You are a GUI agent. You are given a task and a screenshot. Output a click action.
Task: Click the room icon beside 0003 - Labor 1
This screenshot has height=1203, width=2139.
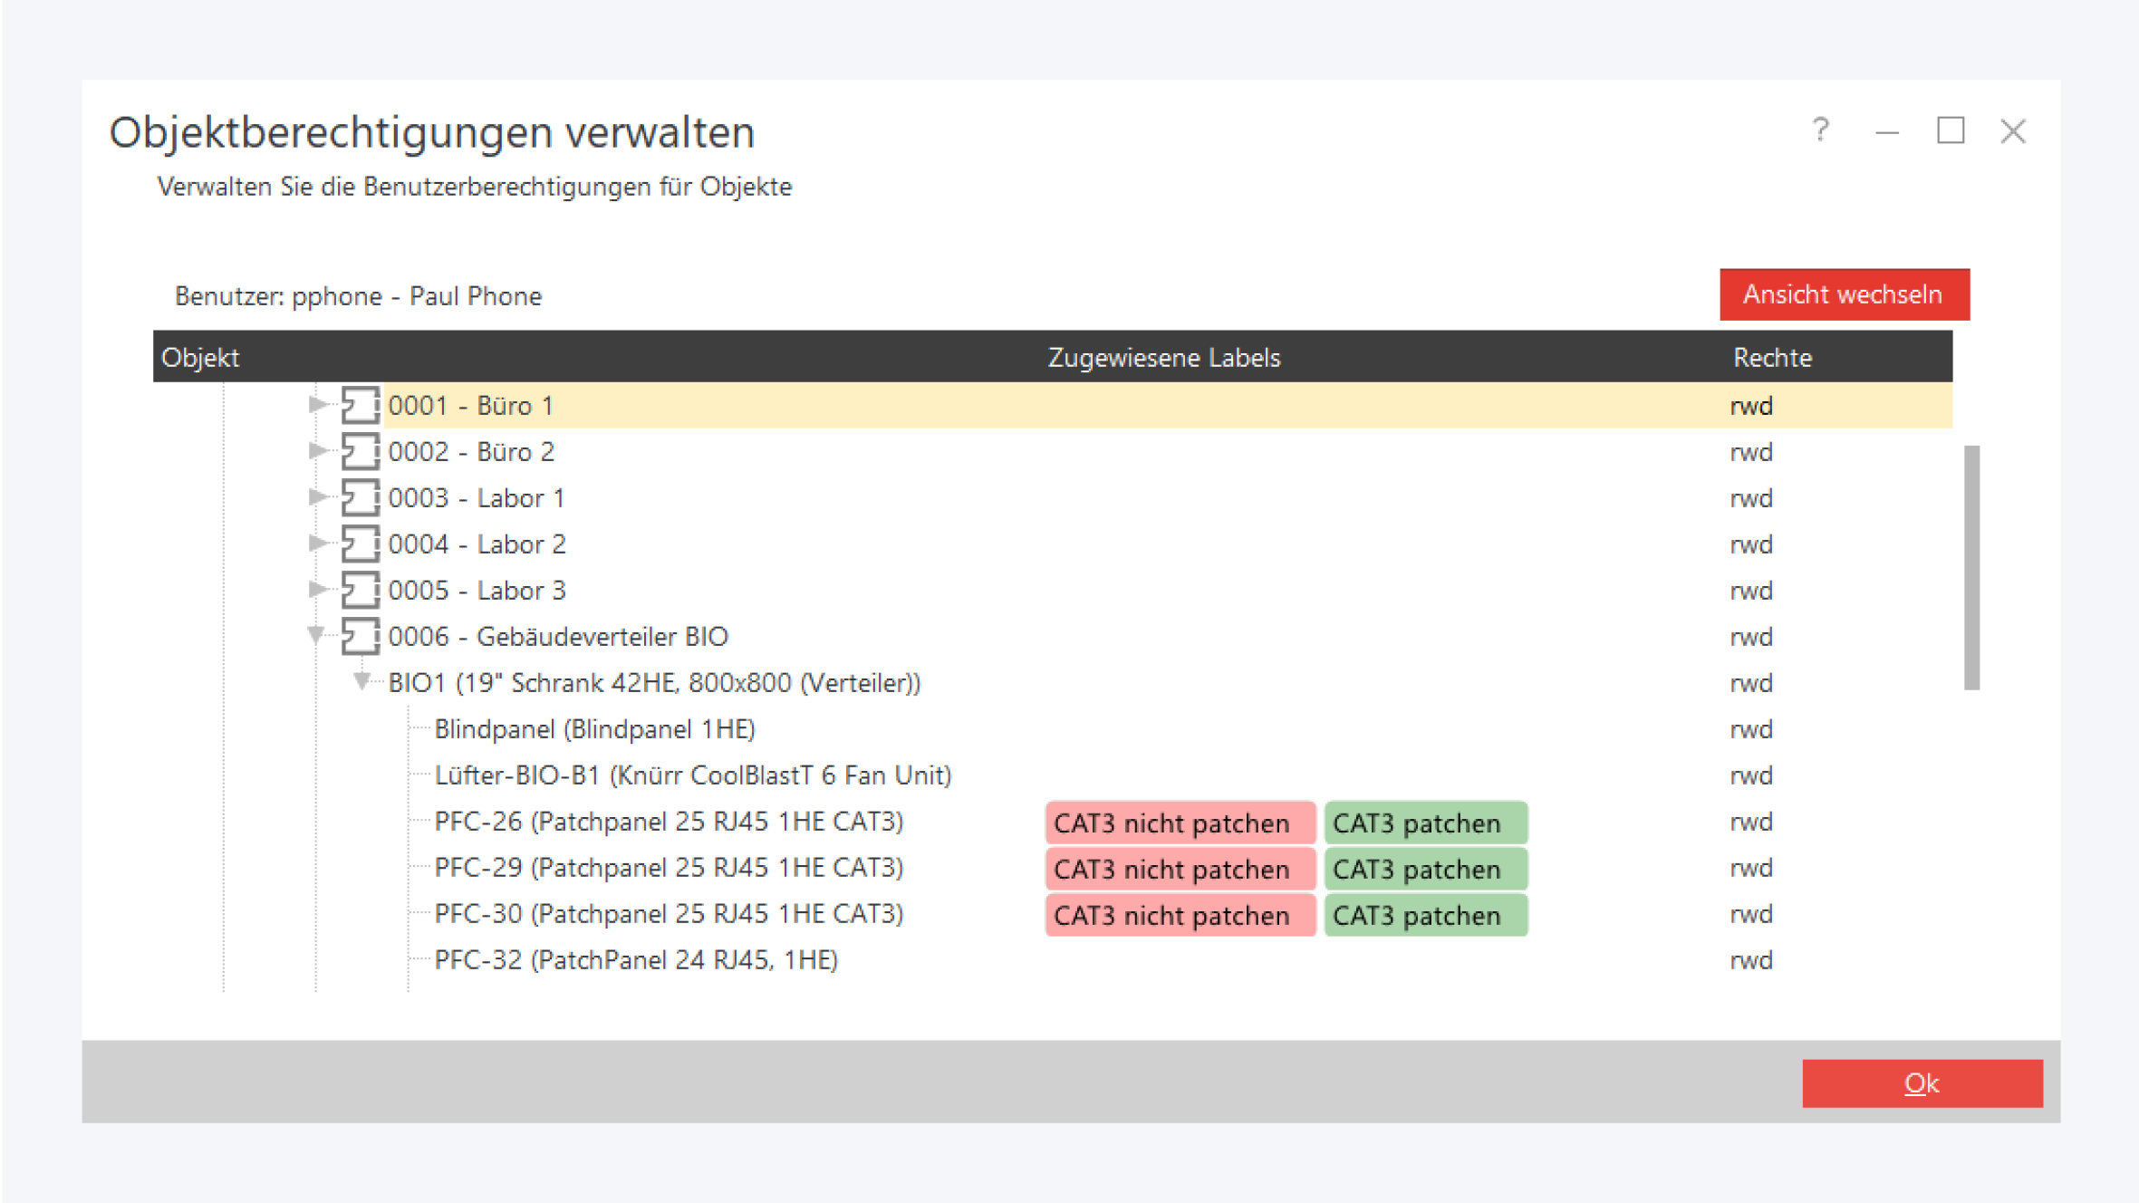(x=360, y=497)
